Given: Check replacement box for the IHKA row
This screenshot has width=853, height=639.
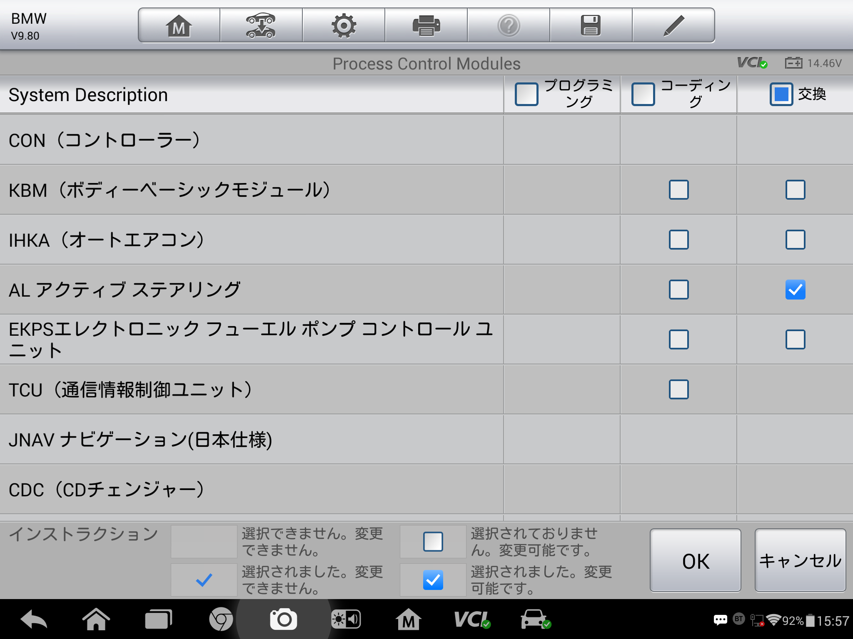Looking at the screenshot, I should (x=796, y=240).
